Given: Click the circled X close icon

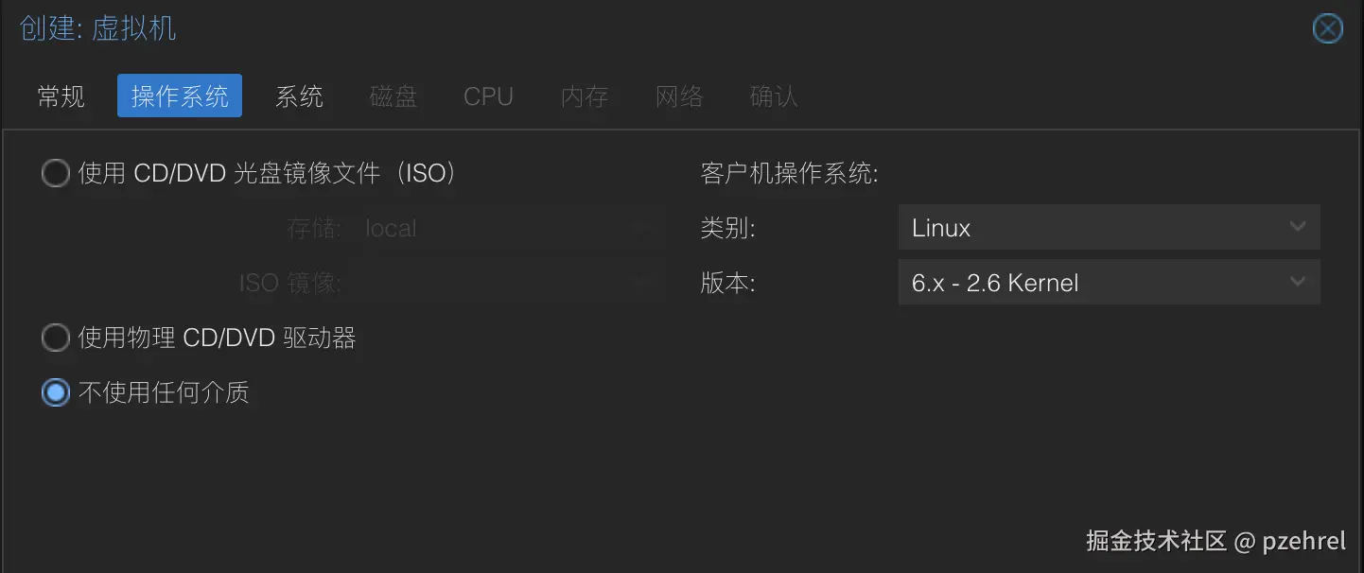Looking at the screenshot, I should click(1327, 28).
